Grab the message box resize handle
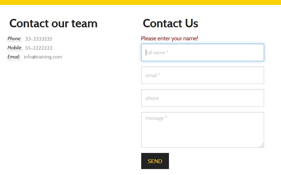Viewport: 281px width, 175px height. pyautogui.click(x=262, y=145)
